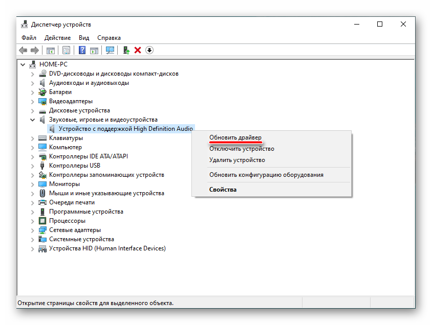Click the Device Manager title bar icon

click(x=24, y=25)
